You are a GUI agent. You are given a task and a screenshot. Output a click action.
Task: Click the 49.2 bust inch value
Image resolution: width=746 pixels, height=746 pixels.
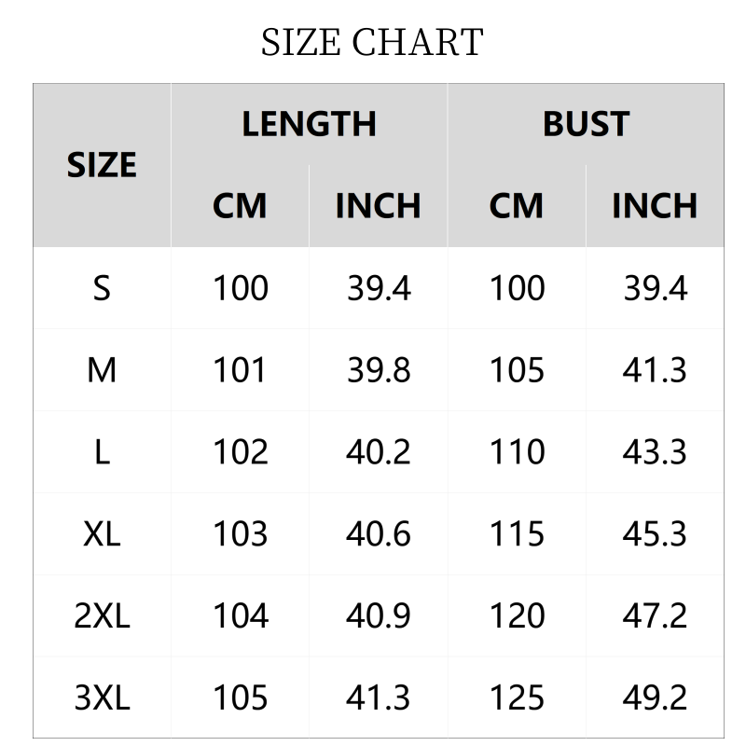tap(655, 698)
